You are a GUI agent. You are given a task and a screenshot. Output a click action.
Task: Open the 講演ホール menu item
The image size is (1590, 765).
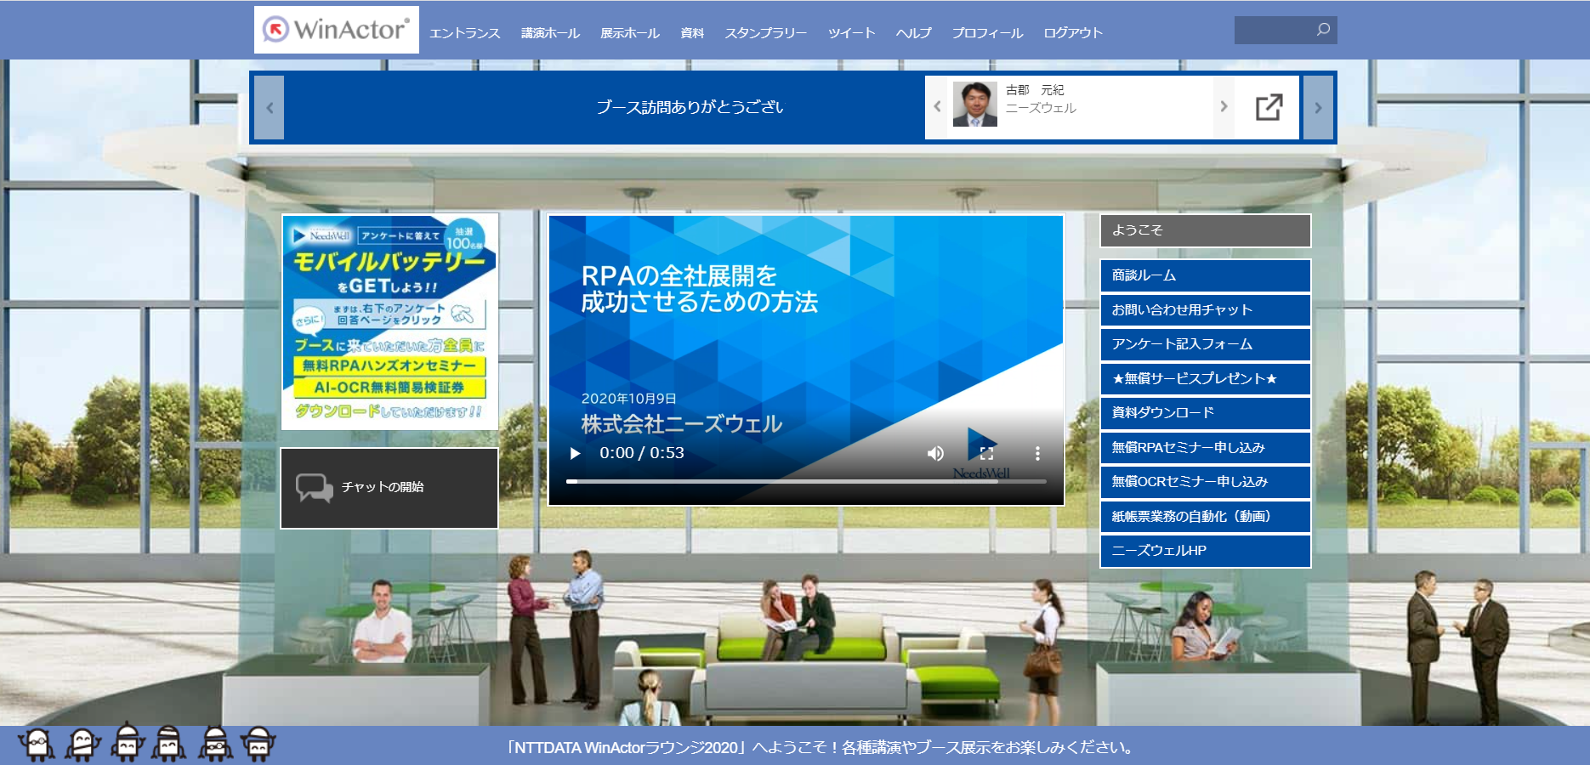(550, 33)
